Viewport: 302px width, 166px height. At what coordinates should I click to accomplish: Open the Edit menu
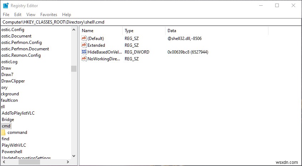pyautogui.click(x=18, y=15)
